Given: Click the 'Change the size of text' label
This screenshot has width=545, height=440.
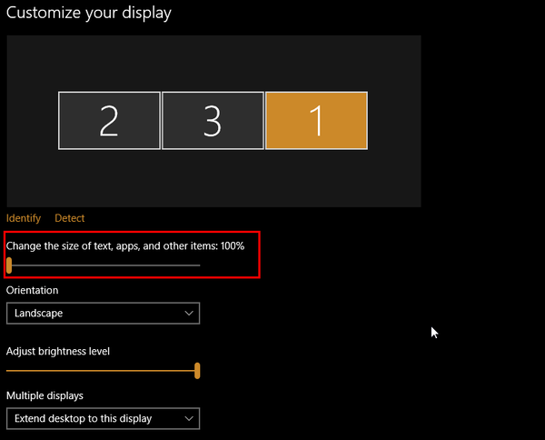Looking at the screenshot, I should click(125, 246).
